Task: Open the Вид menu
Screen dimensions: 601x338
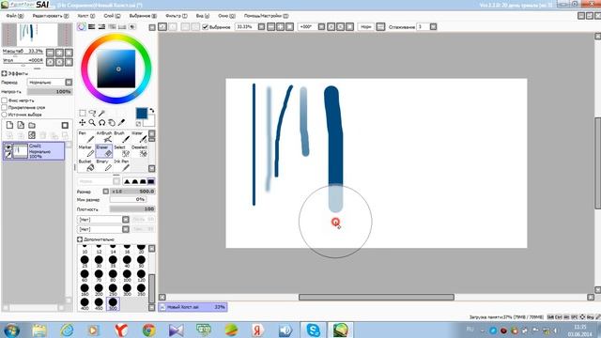Action: click(203, 16)
